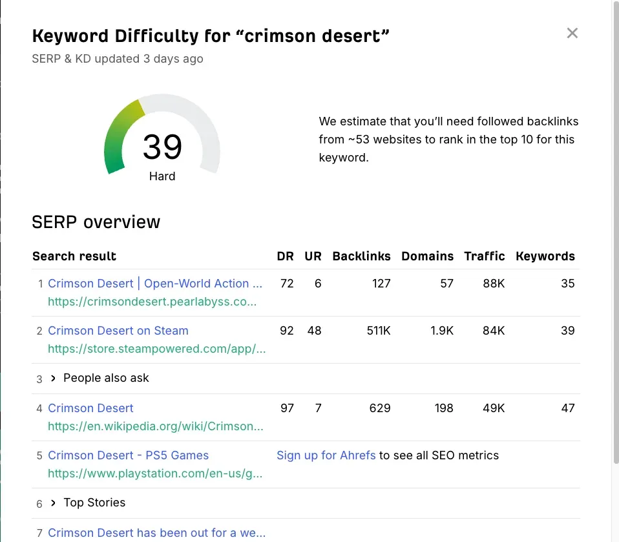The image size is (619, 542).
Task: Select the 198 domains value
Action: tap(444, 408)
